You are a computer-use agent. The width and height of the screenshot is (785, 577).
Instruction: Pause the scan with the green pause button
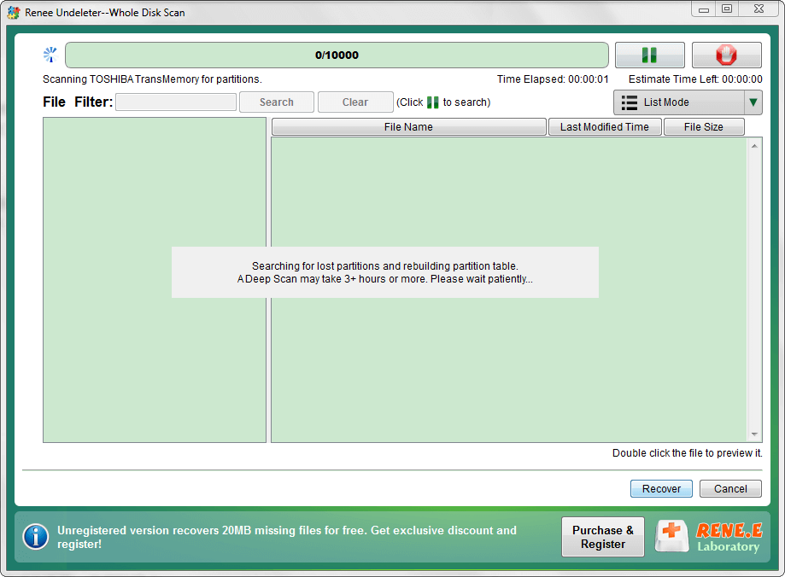(649, 55)
